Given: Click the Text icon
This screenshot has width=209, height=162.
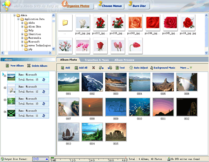Looking at the screenshot, I should (x=117, y=68).
